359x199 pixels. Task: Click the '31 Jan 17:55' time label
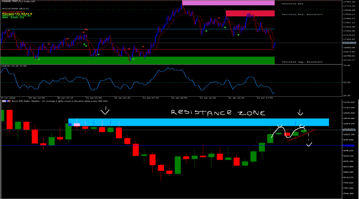(265, 98)
